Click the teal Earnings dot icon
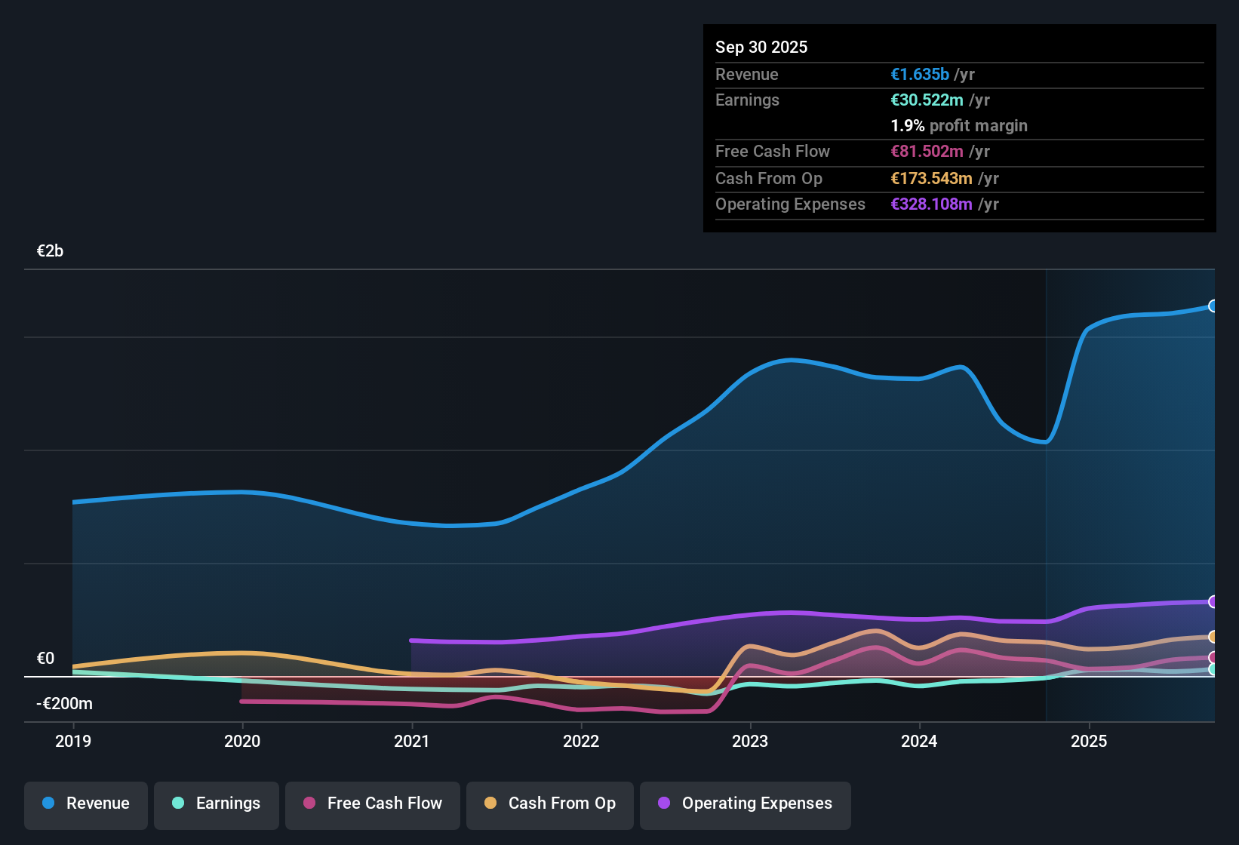This screenshot has width=1239, height=845. (x=178, y=804)
